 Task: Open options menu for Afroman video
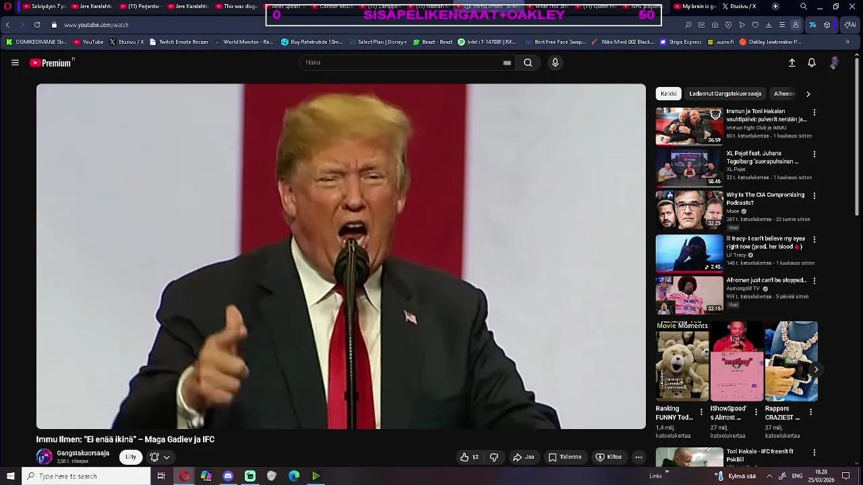[814, 281]
